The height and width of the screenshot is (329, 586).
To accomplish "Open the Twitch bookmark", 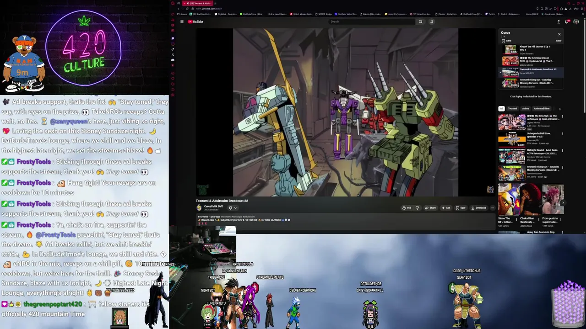I will pos(490,14).
